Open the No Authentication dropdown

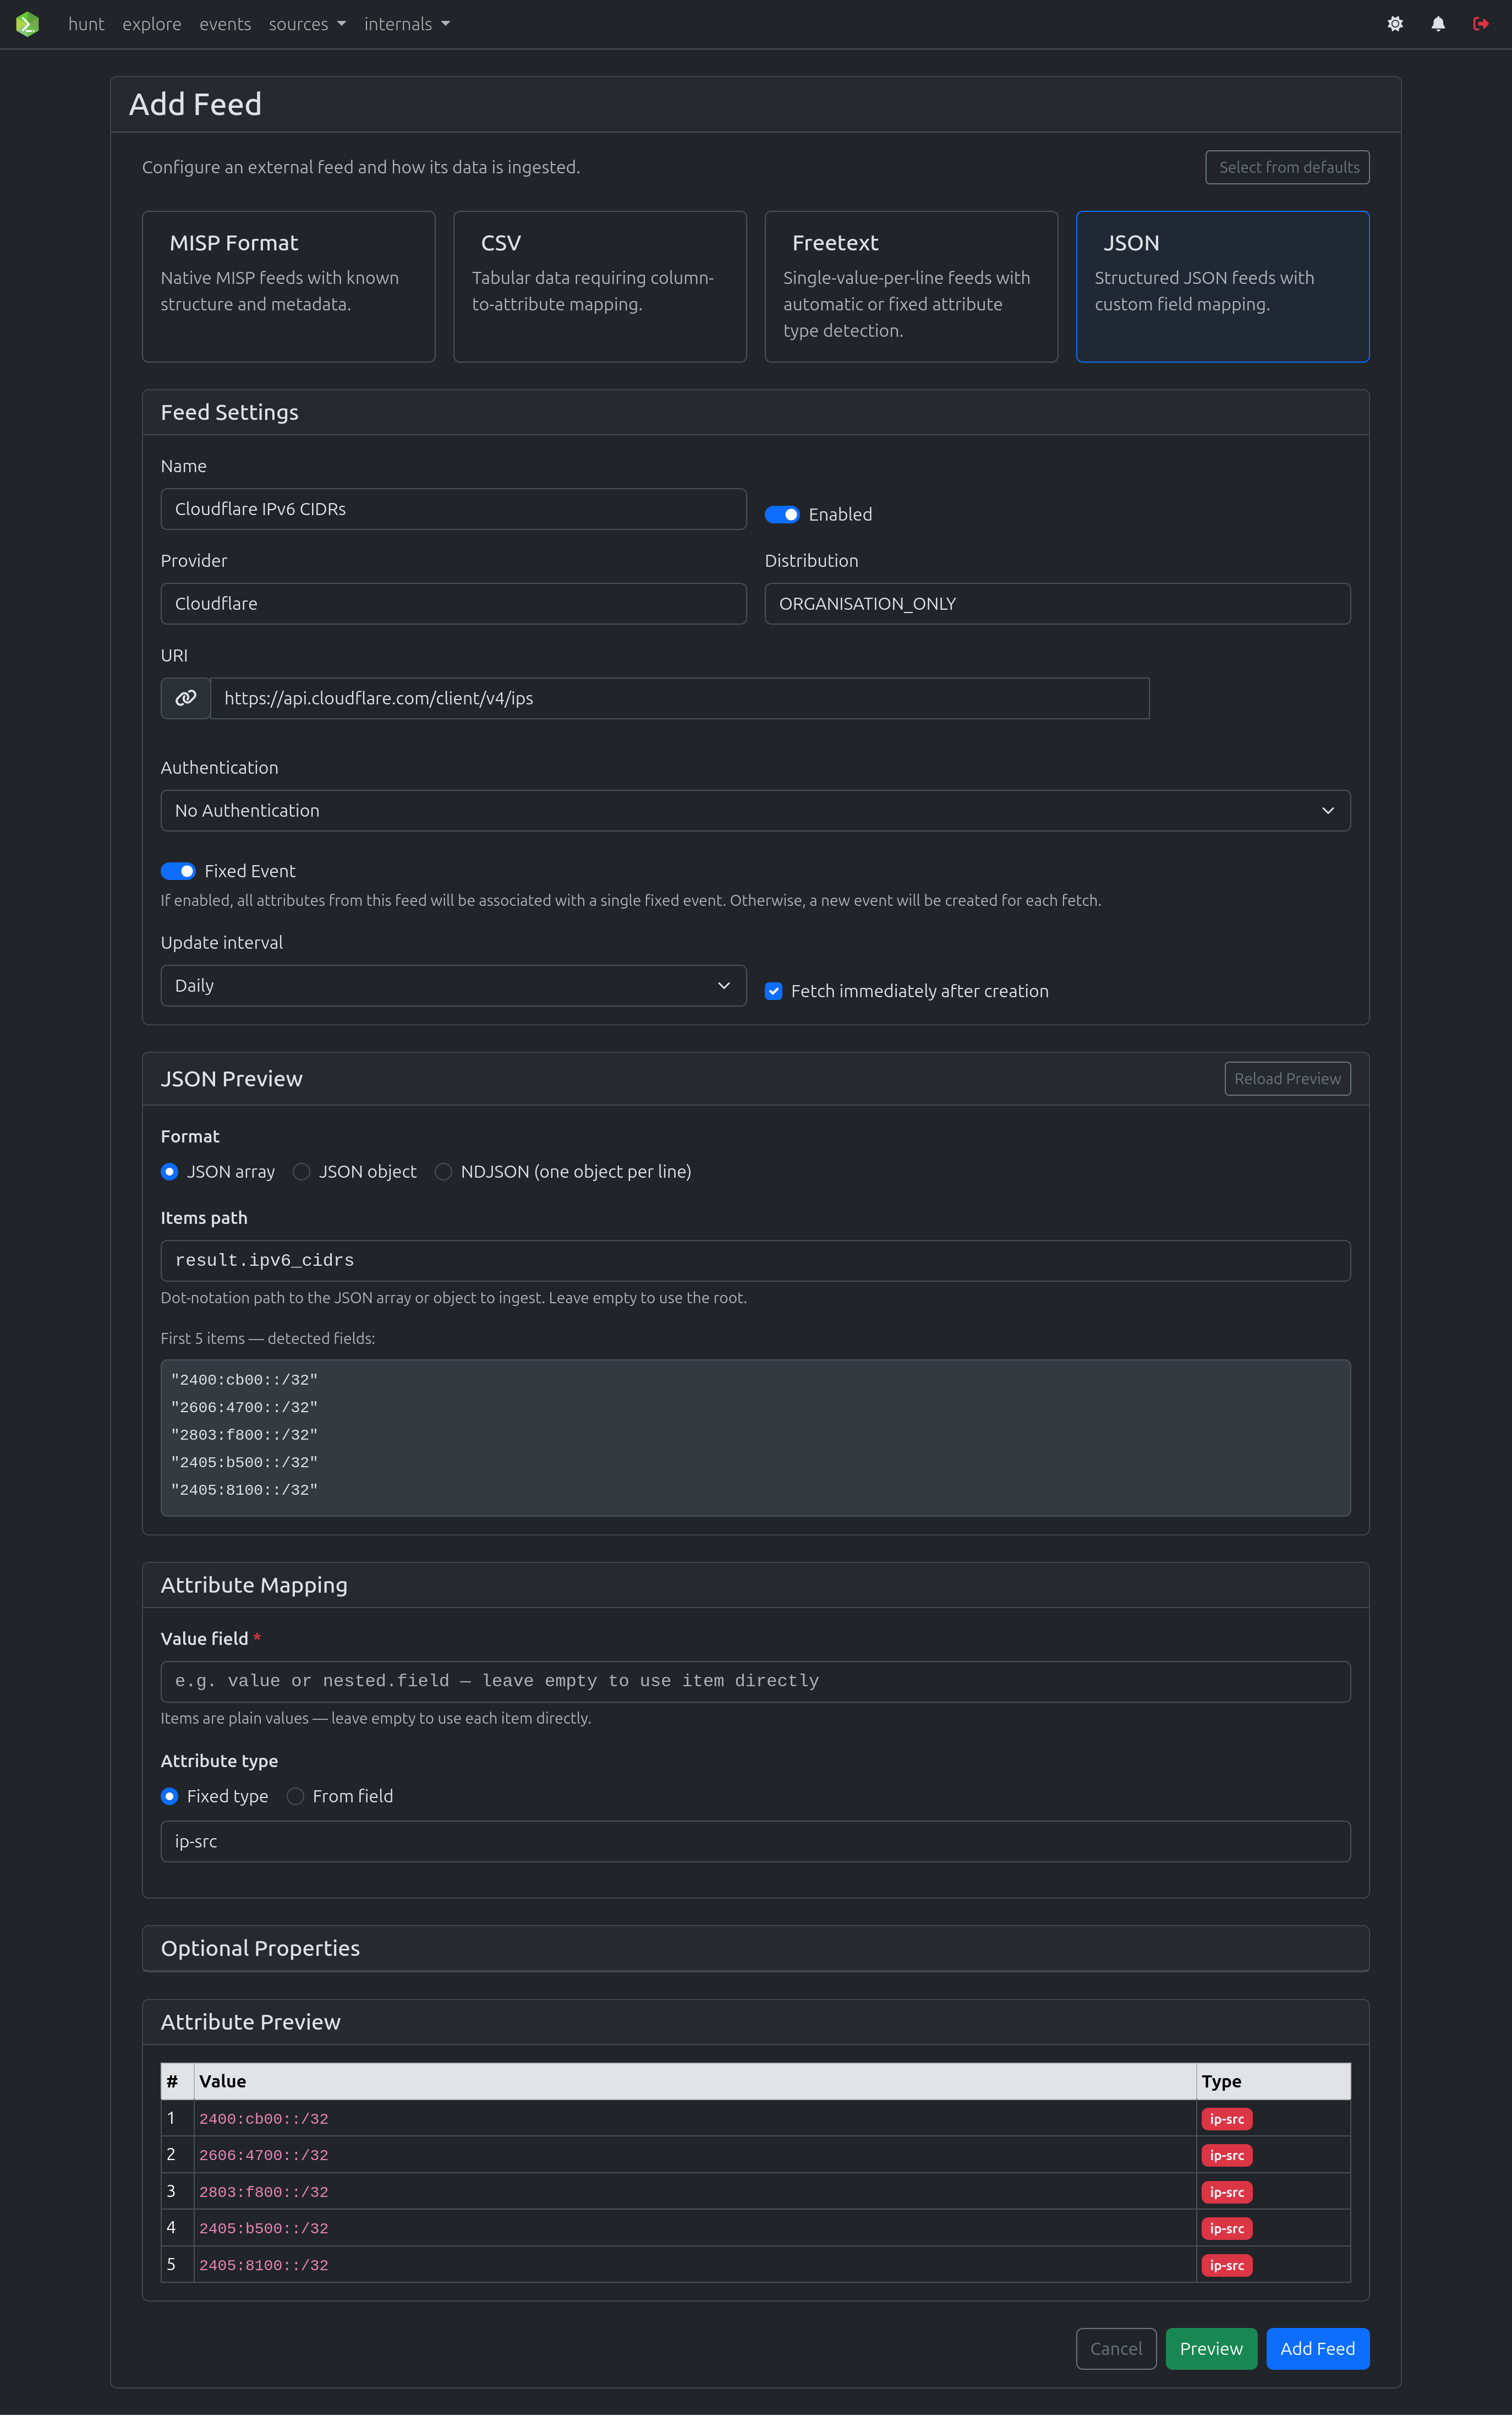point(755,810)
